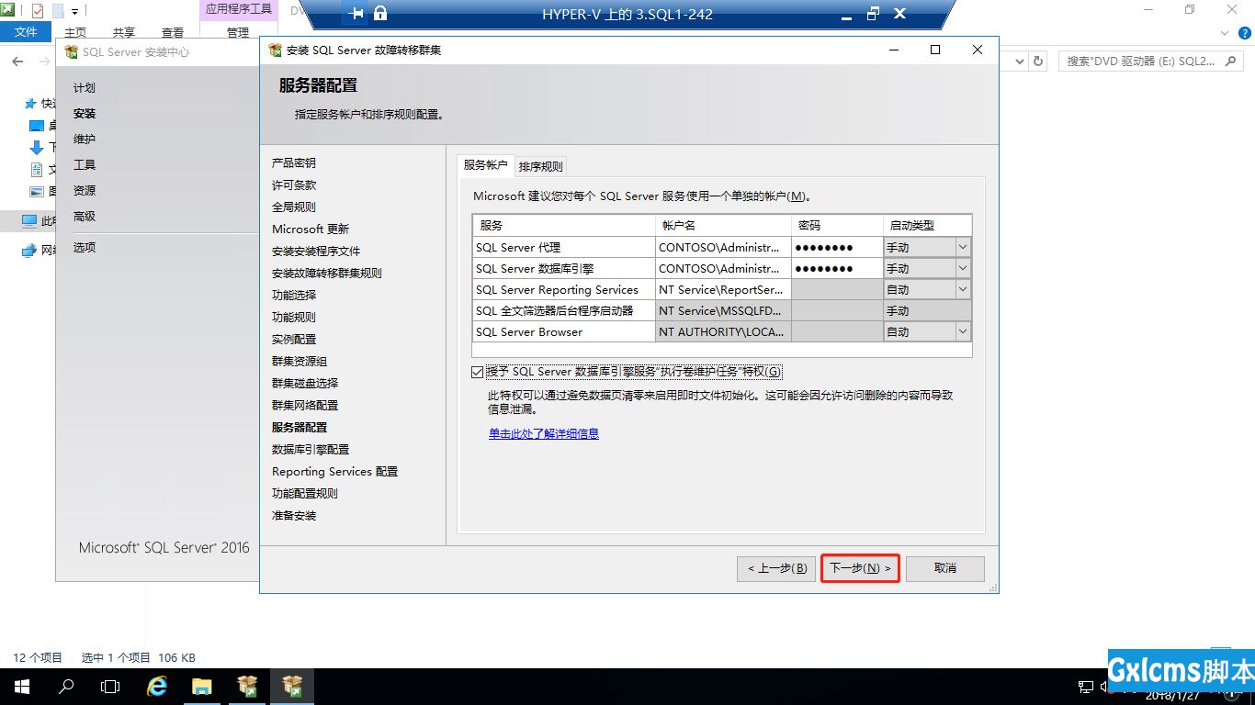The image size is (1255, 705).
Task: Expand Explorer address history dropdown
Action: click(1019, 62)
